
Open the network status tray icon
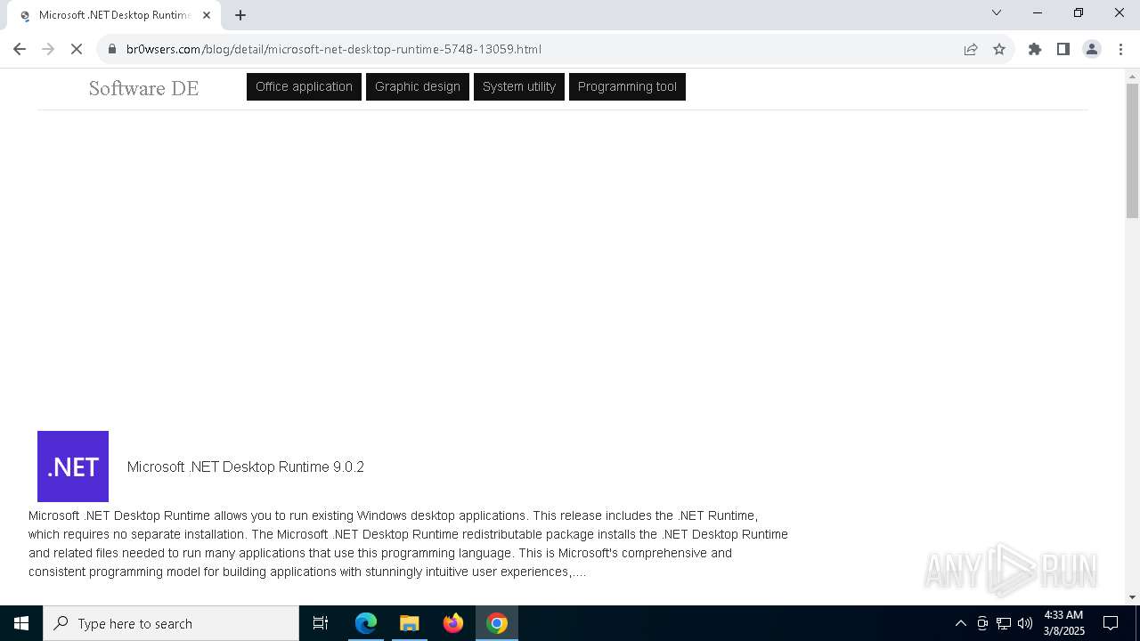[x=1004, y=623]
